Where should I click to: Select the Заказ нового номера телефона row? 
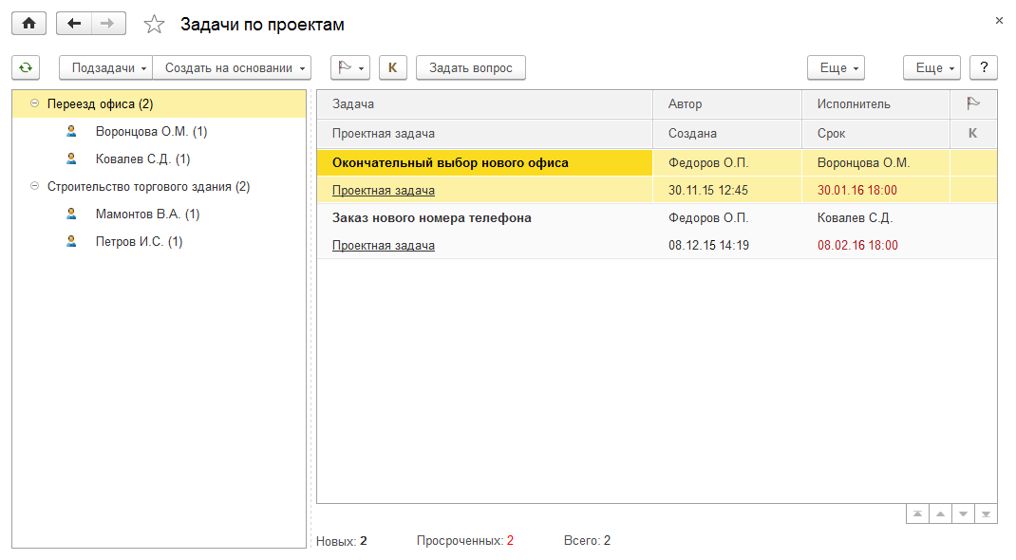431,218
